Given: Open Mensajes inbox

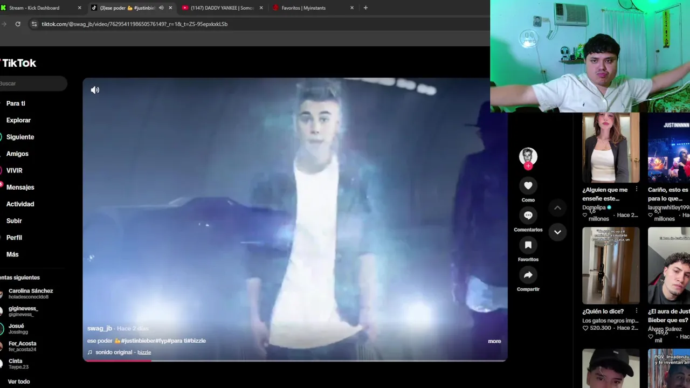Looking at the screenshot, I should pyautogui.click(x=20, y=187).
